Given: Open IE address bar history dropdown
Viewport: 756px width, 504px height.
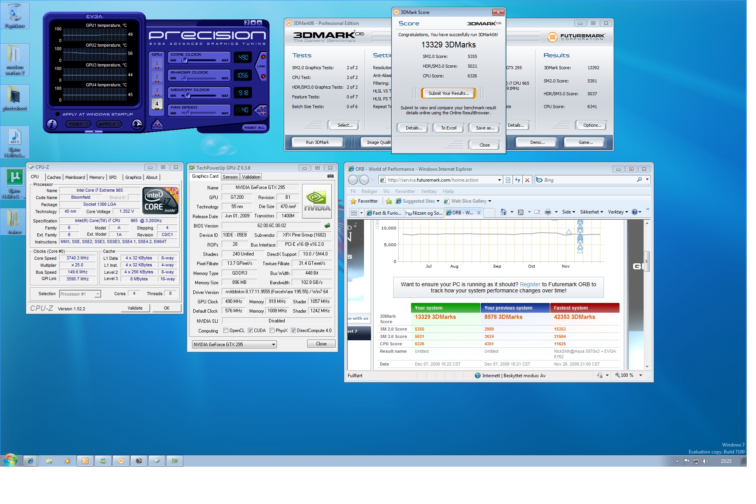Looking at the screenshot, I should tap(499, 180).
